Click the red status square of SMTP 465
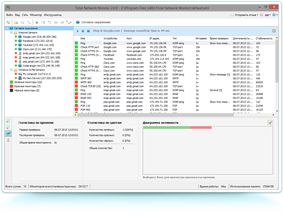The height and width of the screenshot is (215, 283). tap(77, 82)
